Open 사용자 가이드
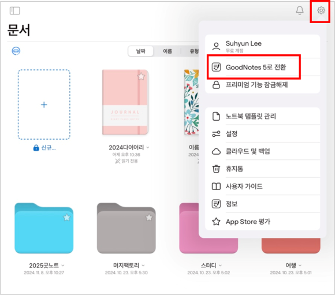 262,186
